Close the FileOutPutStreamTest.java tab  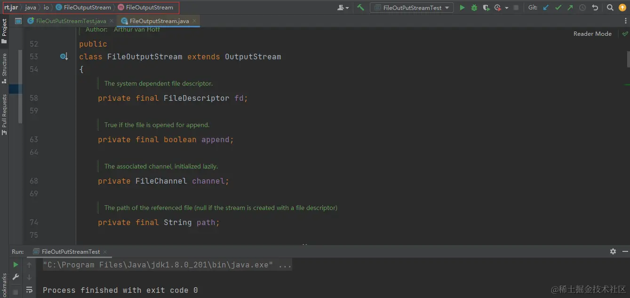click(x=112, y=21)
